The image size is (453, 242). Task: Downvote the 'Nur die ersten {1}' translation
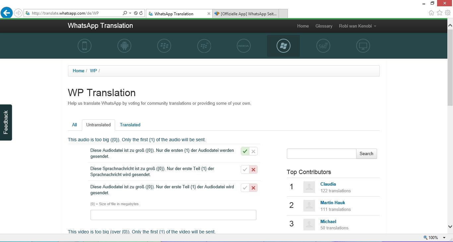pyautogui.click(x=253, y=151)
